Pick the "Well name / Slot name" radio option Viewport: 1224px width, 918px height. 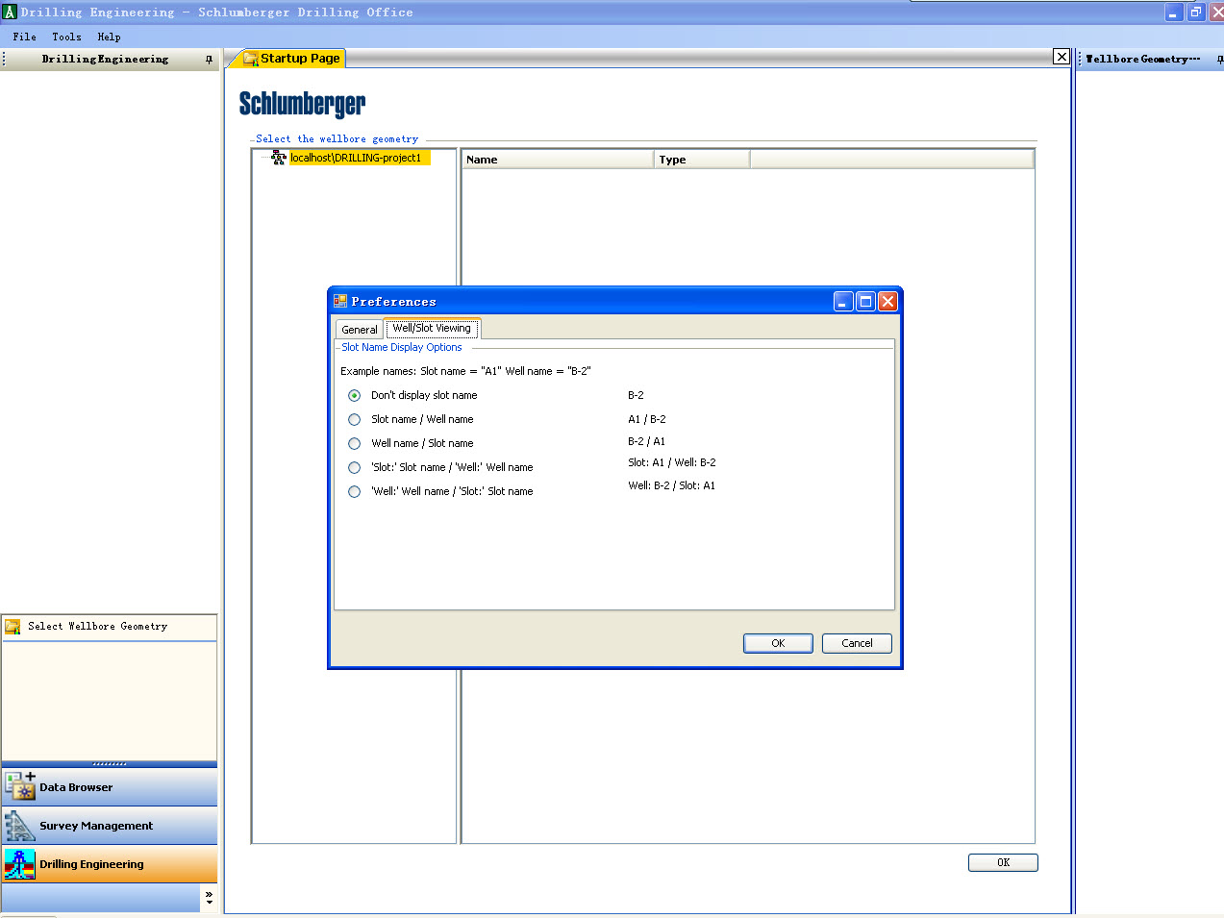point(355,443)
